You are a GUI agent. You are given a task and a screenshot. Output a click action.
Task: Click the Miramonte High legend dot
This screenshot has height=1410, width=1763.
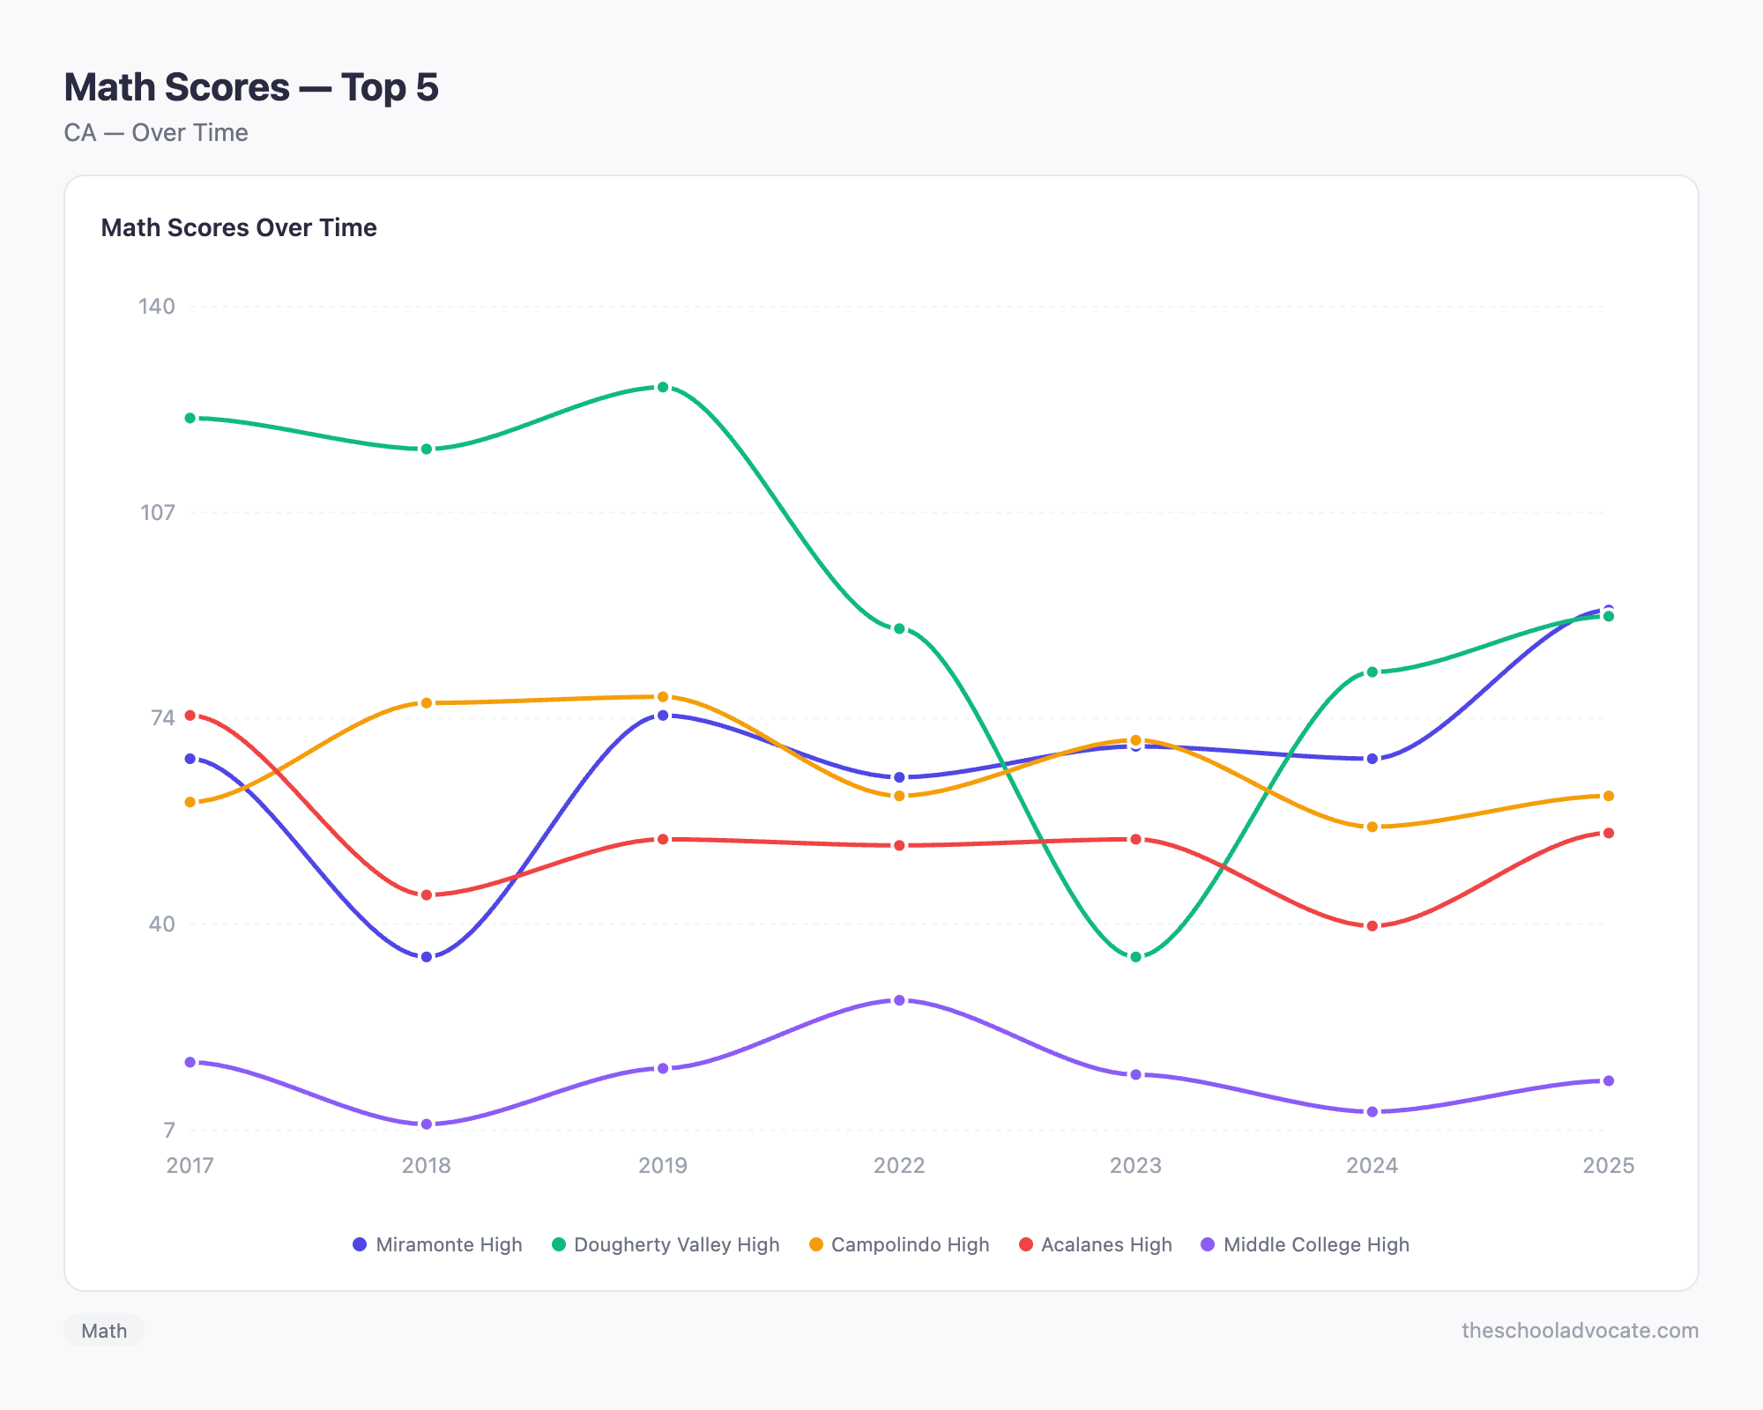point(359,1245)
